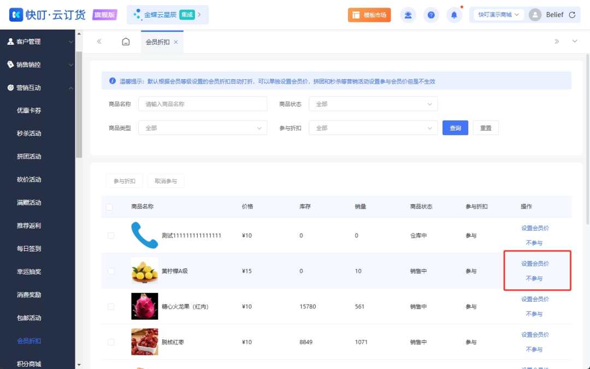This screenshot has height=369, width=590.
Task: Click the help question mark icon
Action: click(x=431, y=15)
